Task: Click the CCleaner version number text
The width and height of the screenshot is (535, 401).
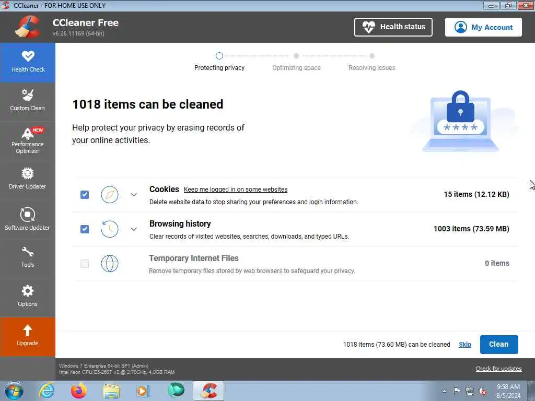Action: 78,33
